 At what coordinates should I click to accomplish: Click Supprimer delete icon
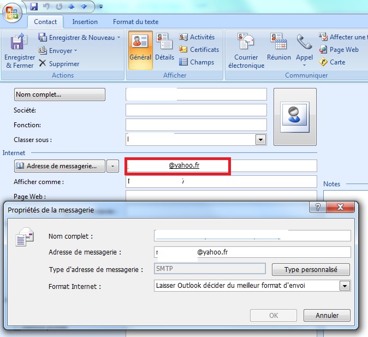coord(42,63)
